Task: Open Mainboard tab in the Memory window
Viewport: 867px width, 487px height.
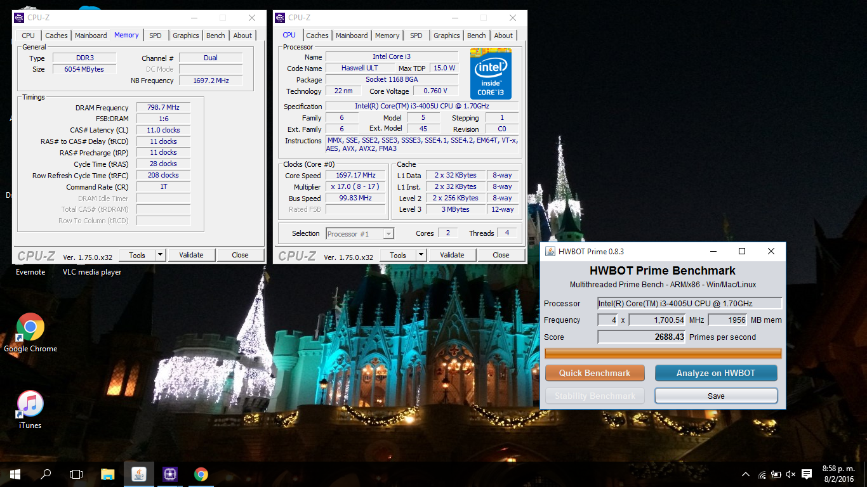Action: pyautogui.click(x=91, y=36)
